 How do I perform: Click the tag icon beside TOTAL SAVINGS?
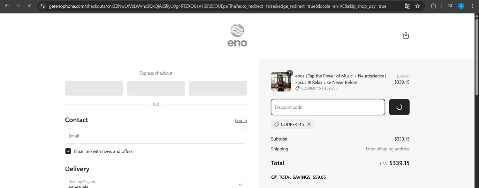(x=274, y=177)
